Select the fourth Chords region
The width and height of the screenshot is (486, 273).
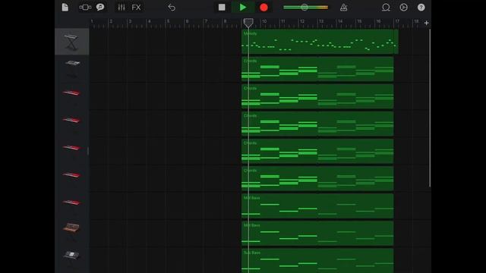(317, 151)
